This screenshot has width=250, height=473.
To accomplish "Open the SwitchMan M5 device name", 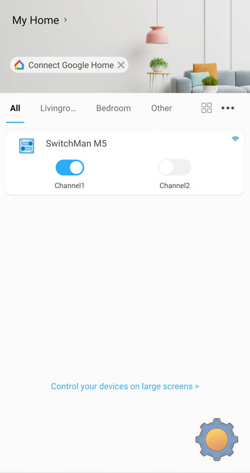I will point(76,144).
